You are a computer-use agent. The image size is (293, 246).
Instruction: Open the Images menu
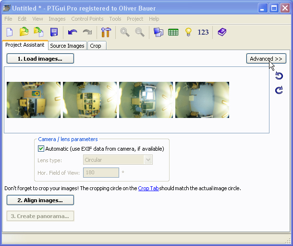[x=57, y=19]
